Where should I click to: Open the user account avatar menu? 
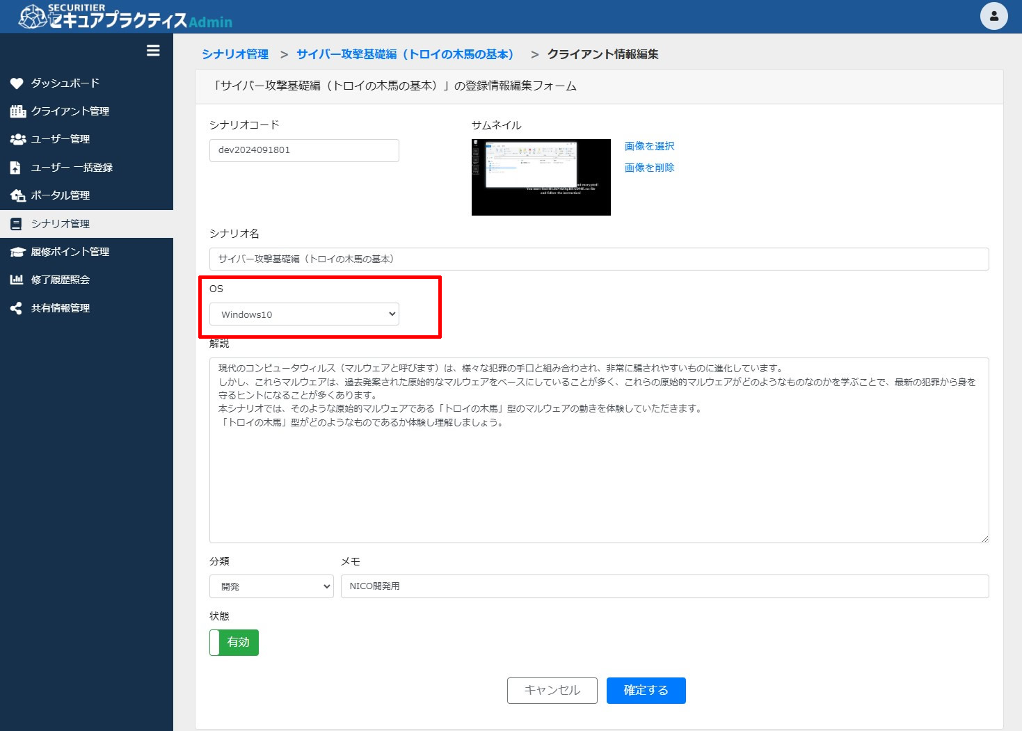coord(993,16)
